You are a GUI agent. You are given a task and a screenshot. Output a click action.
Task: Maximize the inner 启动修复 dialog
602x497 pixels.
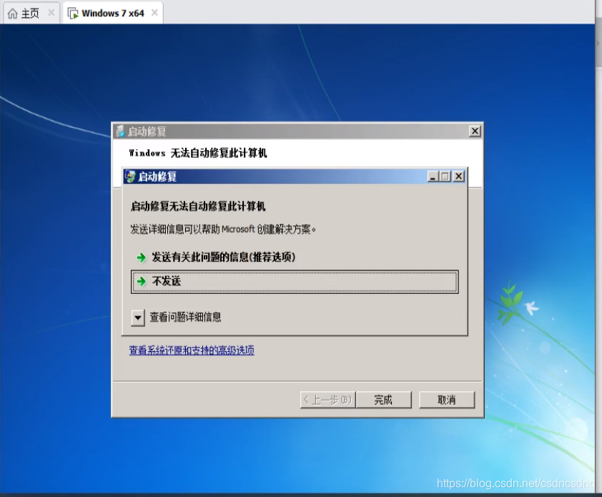click(445, 177)
